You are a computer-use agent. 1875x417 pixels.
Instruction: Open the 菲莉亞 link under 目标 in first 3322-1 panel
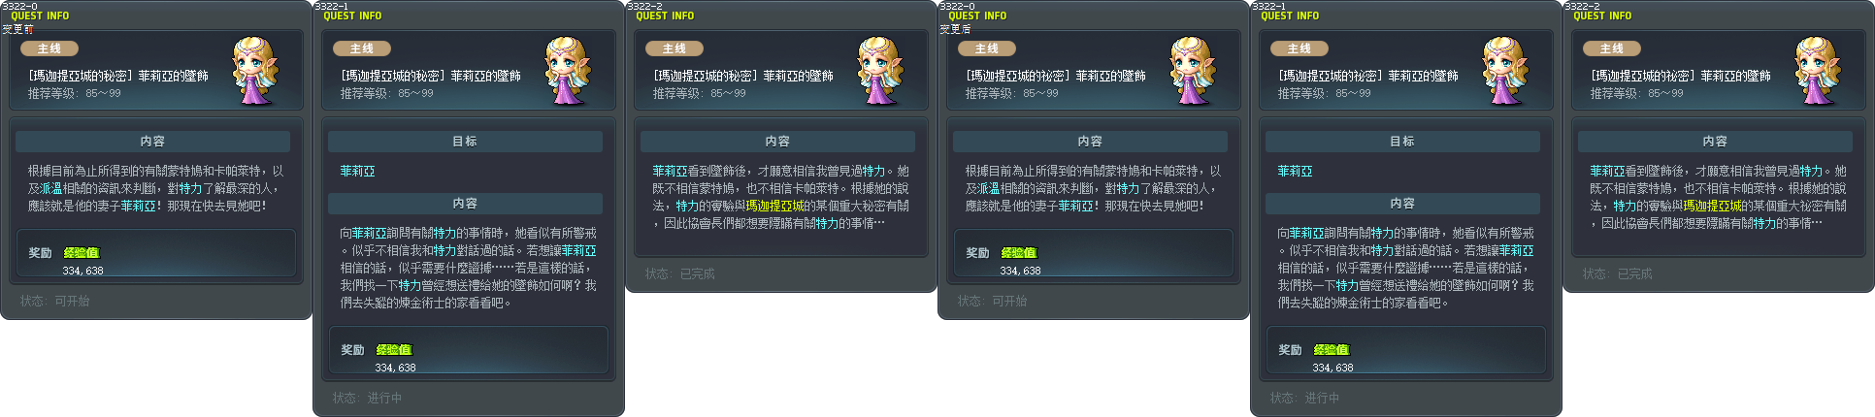point(357,171)
